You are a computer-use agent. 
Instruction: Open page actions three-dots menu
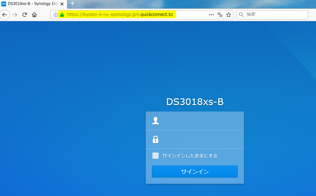point(211,15)
